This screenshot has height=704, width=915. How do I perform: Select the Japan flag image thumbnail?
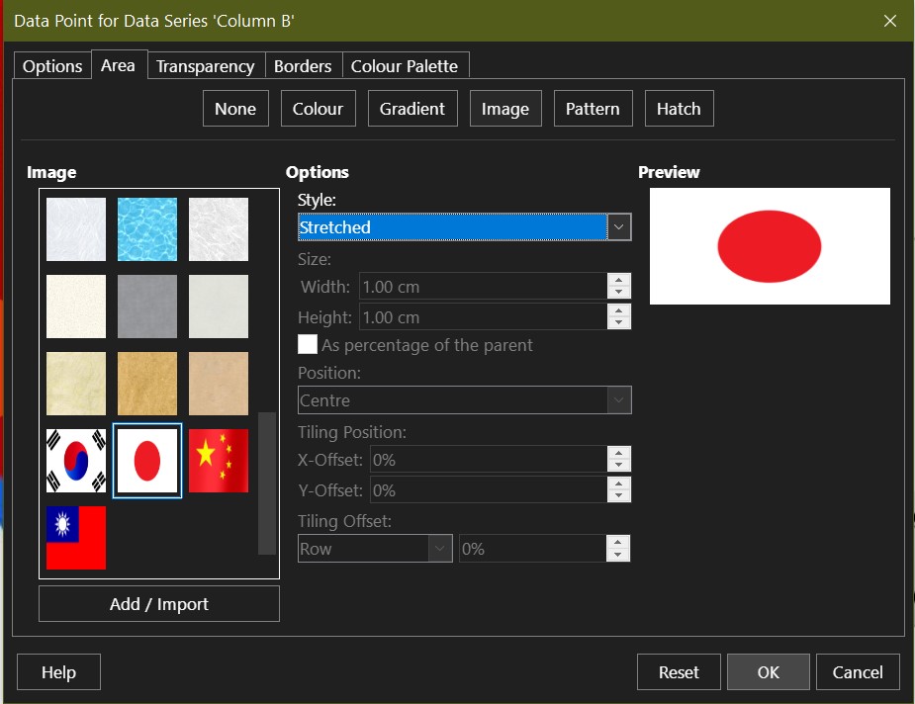147,461
